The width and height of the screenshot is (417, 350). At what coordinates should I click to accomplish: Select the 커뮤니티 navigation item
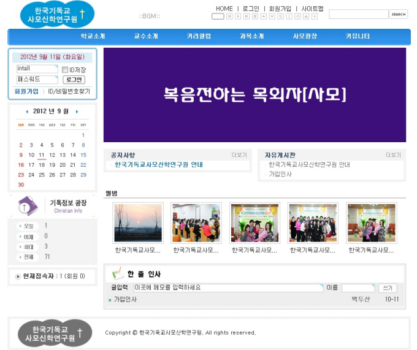pyautogui.click(x=358, y=36)
